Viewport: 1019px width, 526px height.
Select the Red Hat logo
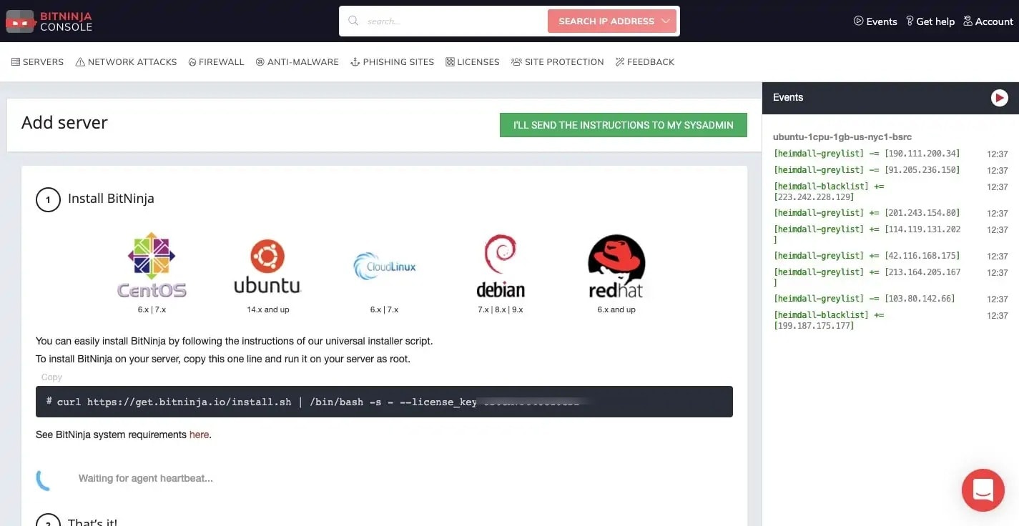pos(616,266)
